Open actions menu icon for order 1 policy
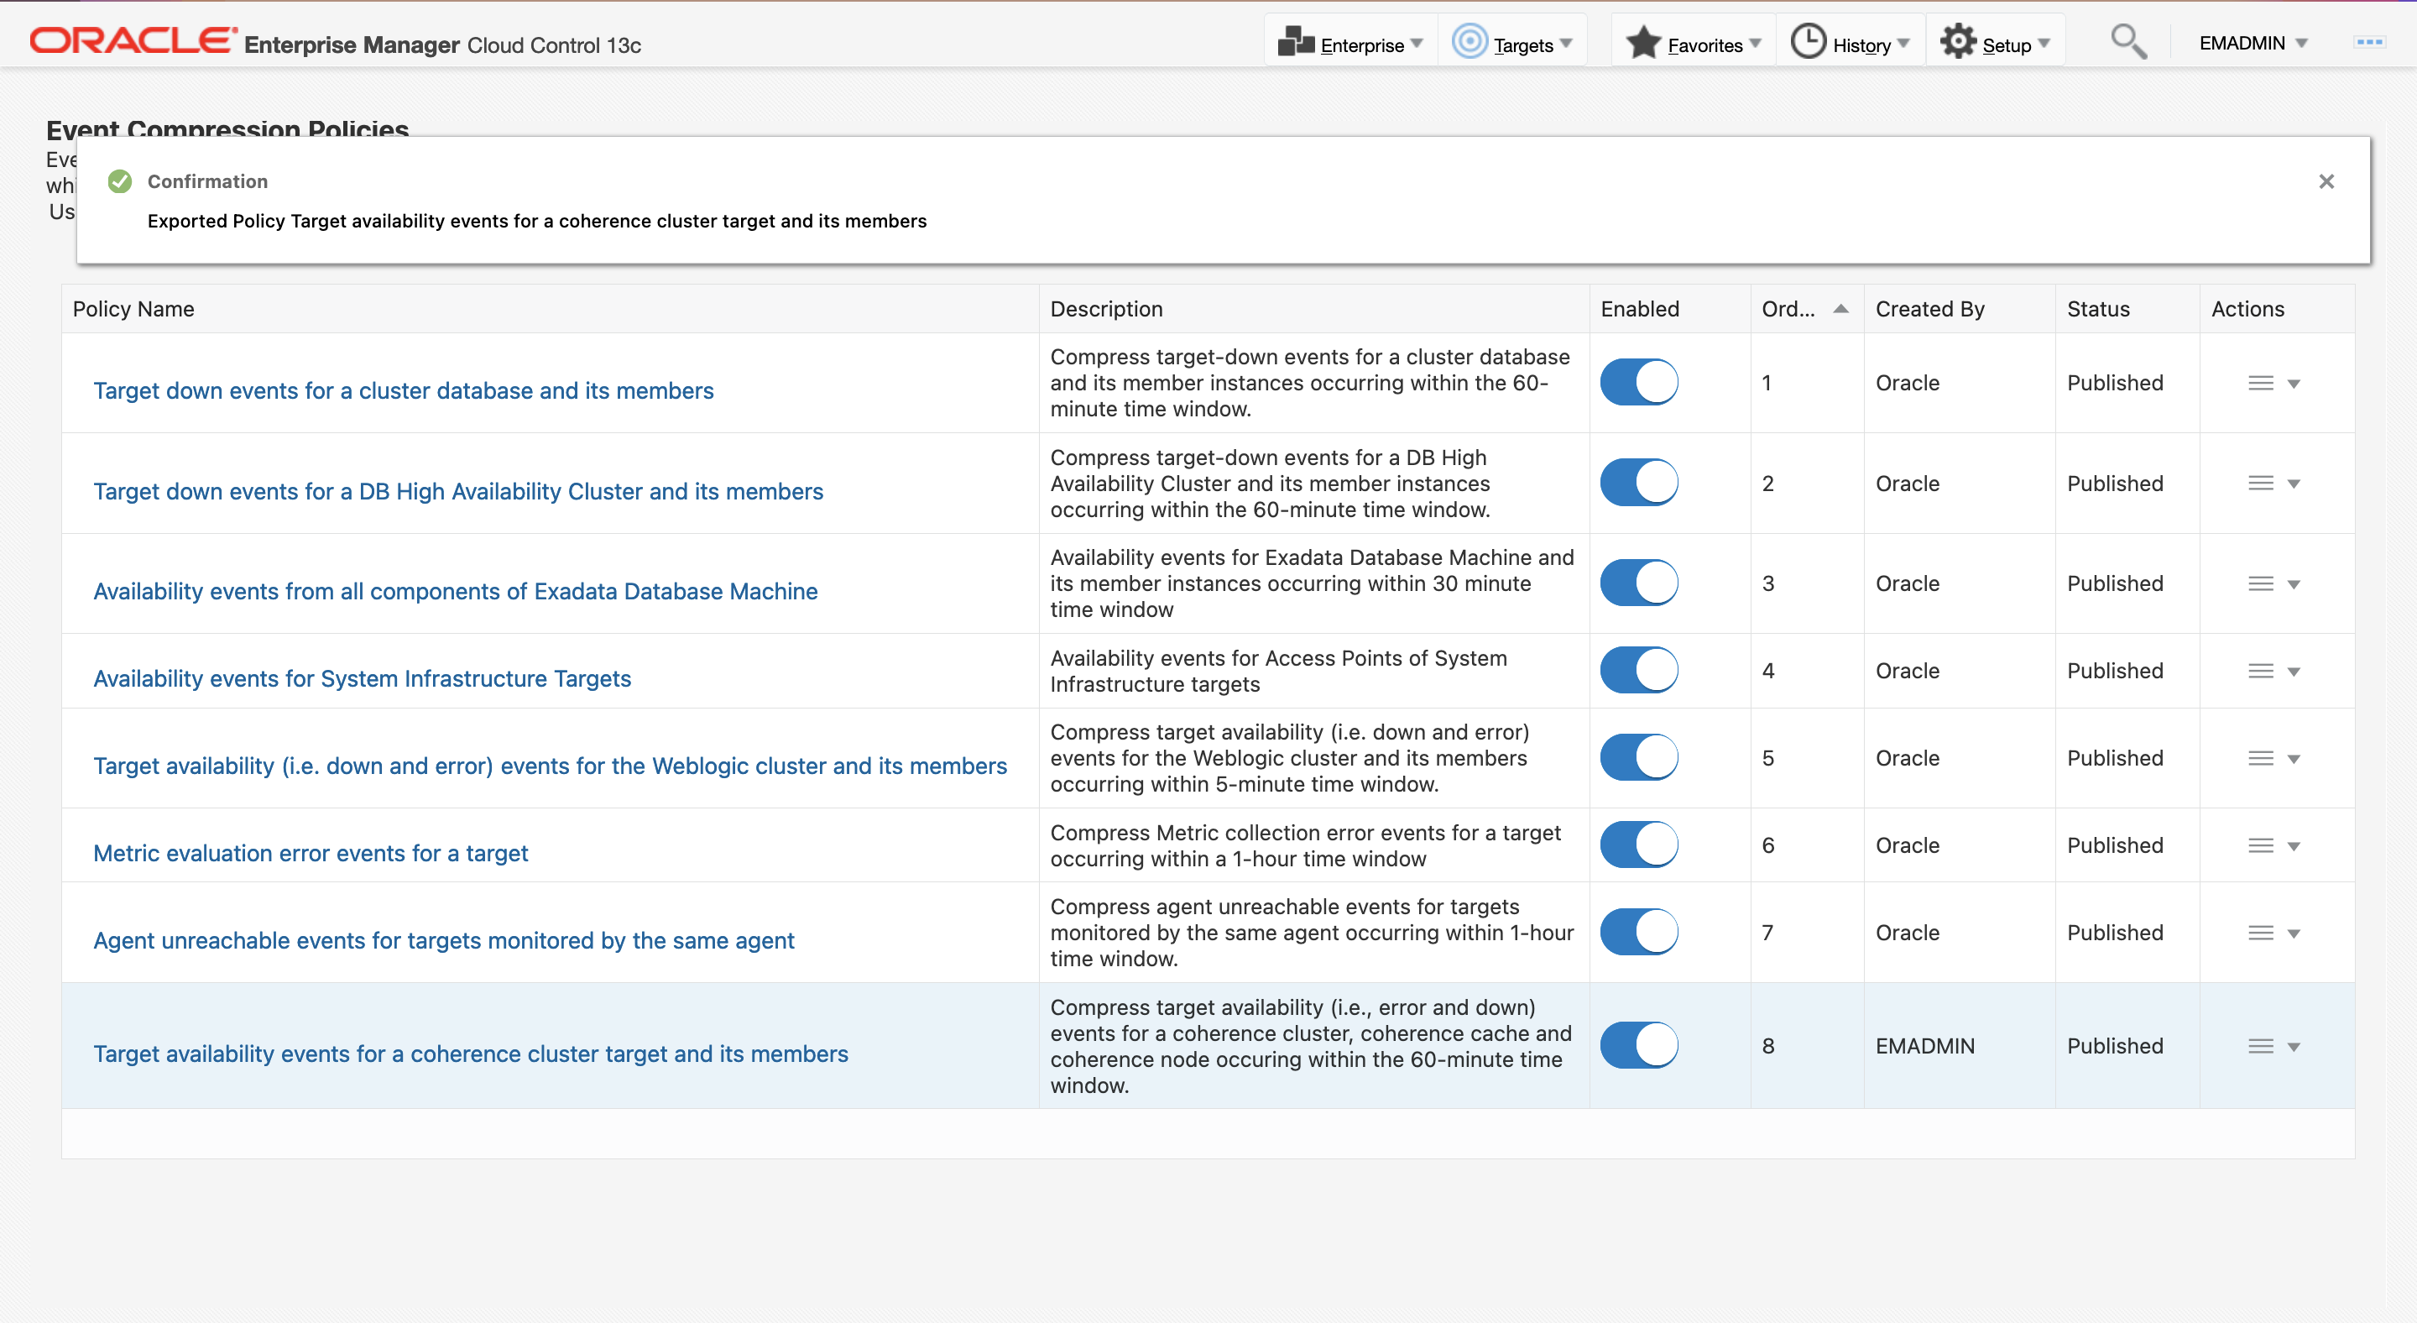The height and width of the screenshot is (1323, 2417). pyautogui.click(x=2260, y=383)
